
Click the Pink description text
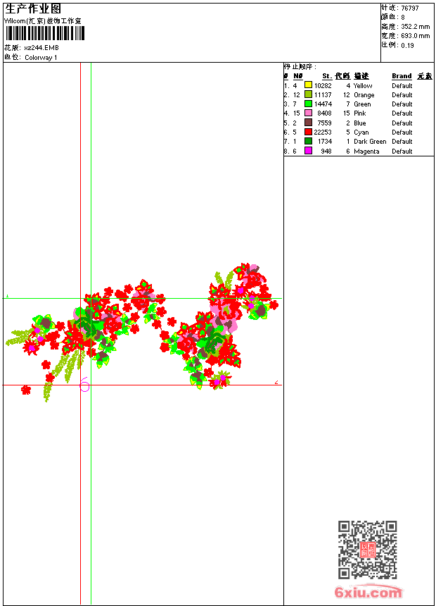359,113
